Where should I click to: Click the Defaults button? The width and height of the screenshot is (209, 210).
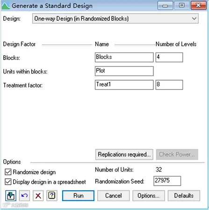184,195
